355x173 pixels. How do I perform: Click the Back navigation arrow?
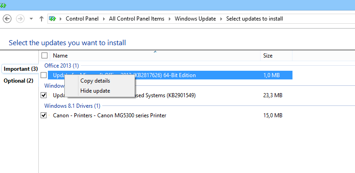point(7,19)
